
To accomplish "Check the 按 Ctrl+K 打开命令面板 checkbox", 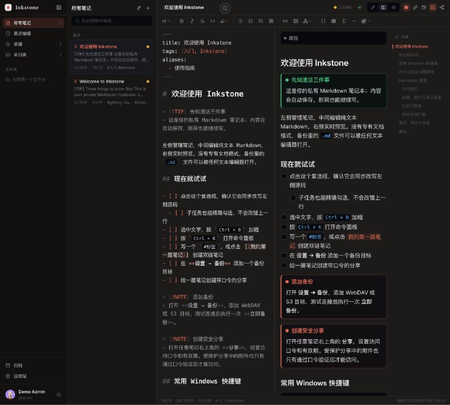I will click(284, 227).
